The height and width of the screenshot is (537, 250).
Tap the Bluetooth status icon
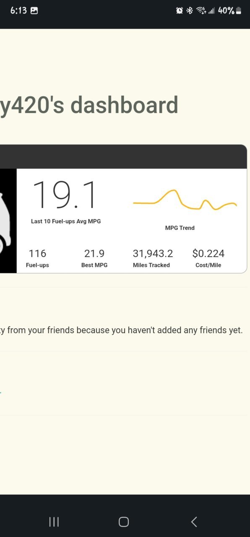click(190, 11)
